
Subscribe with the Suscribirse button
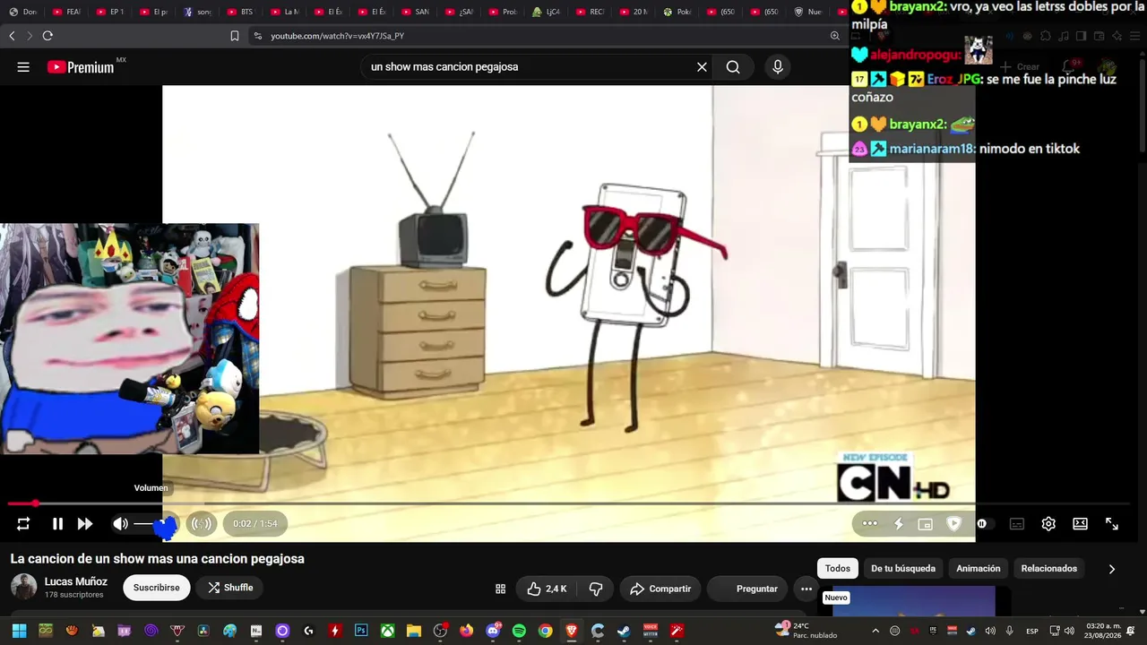pyautogui.click(x=157, y=588)
